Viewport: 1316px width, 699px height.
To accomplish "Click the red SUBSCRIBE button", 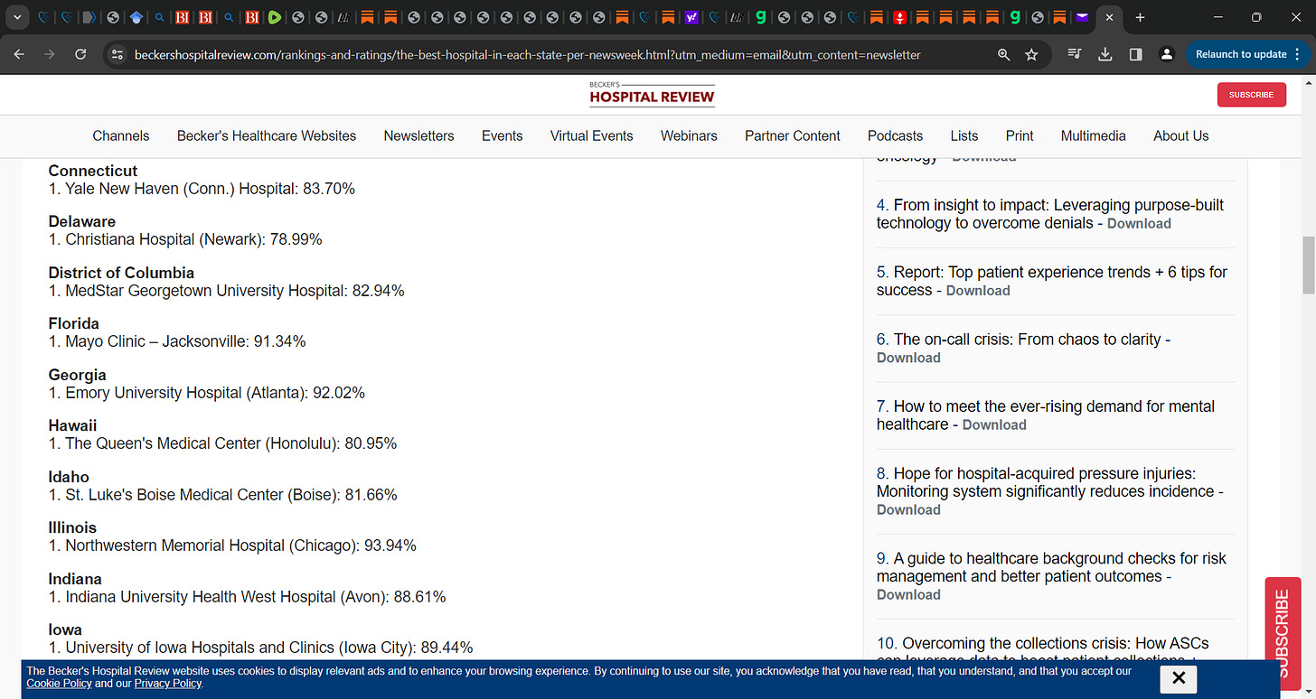I will (1251, 94).
